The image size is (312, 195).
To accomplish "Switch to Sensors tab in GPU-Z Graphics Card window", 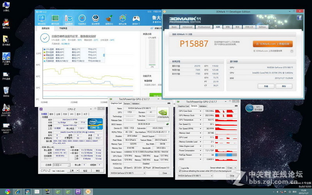I will 127,103.
